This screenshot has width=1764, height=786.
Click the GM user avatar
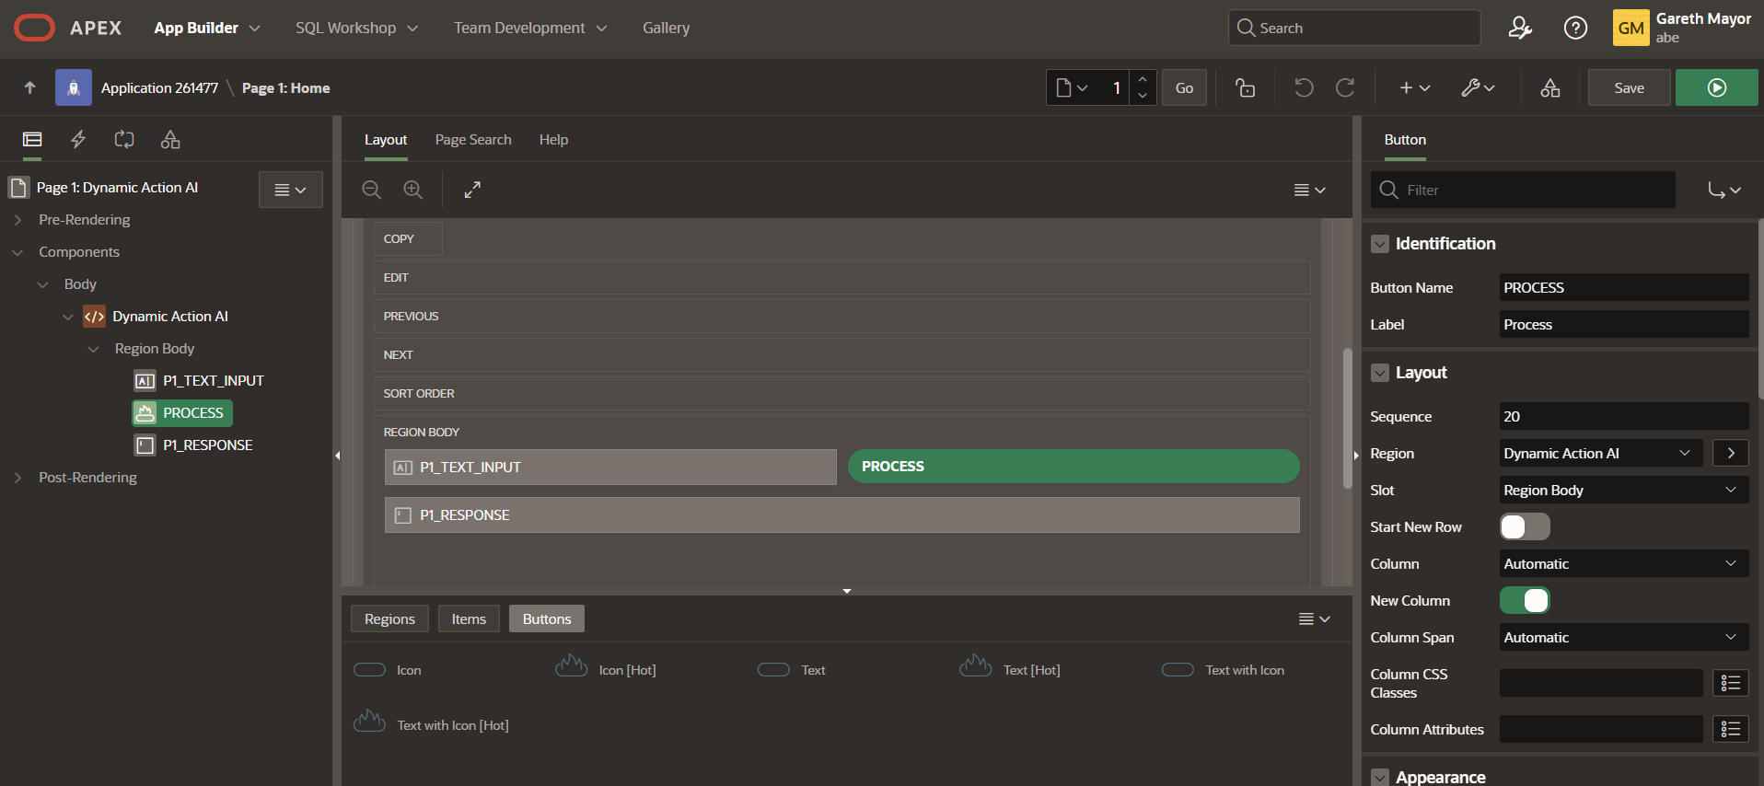pyautogui.click(x=1631, y=28)
